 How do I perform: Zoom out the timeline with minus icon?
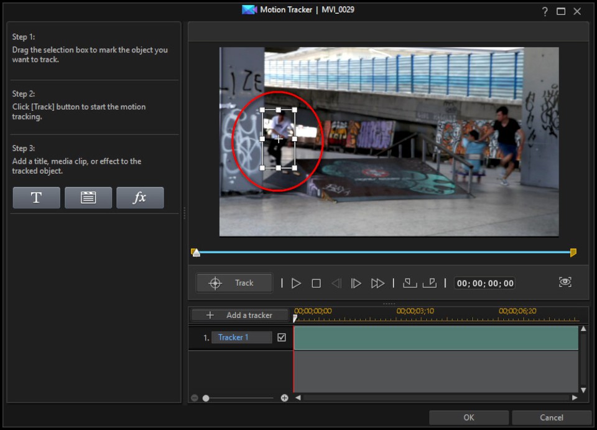(x=195, y=398)
